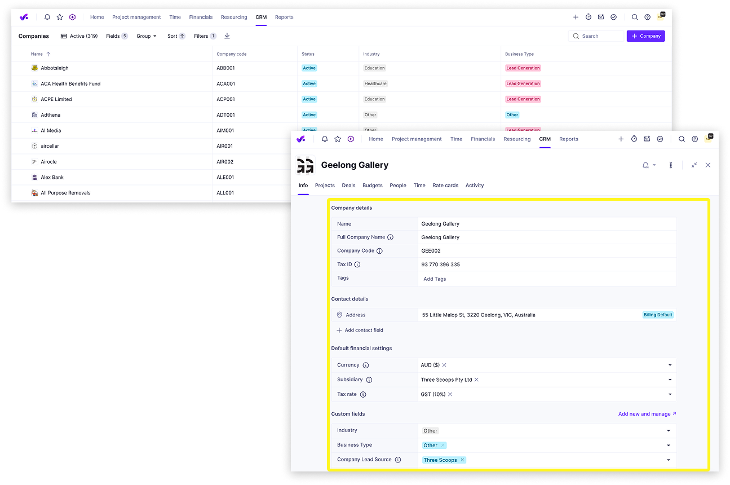Expand the Currency dropdown arrow
The width and height of the screenshot is (730, 485).
(x=670, y=365)
